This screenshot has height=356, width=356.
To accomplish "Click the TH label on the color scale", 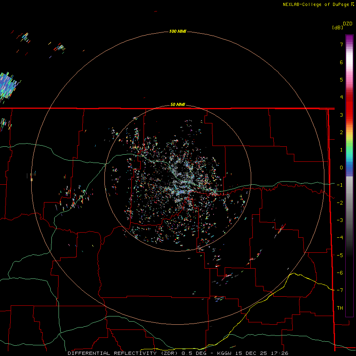I will pos(340,308).
